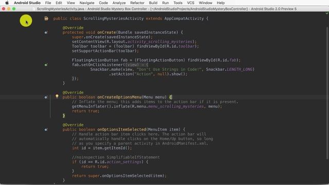The width and height of the screenshot is (329, 185).
Task: Click the window title ScrollingMysteriesActivity.java
Action: (x=61, y=9)
